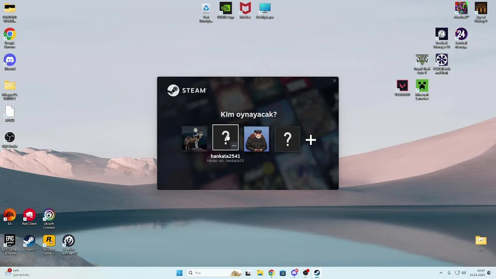Screen dimensions: 496x279
Task: Launch Google Chrome from the desktop
Action: [10, 38]
